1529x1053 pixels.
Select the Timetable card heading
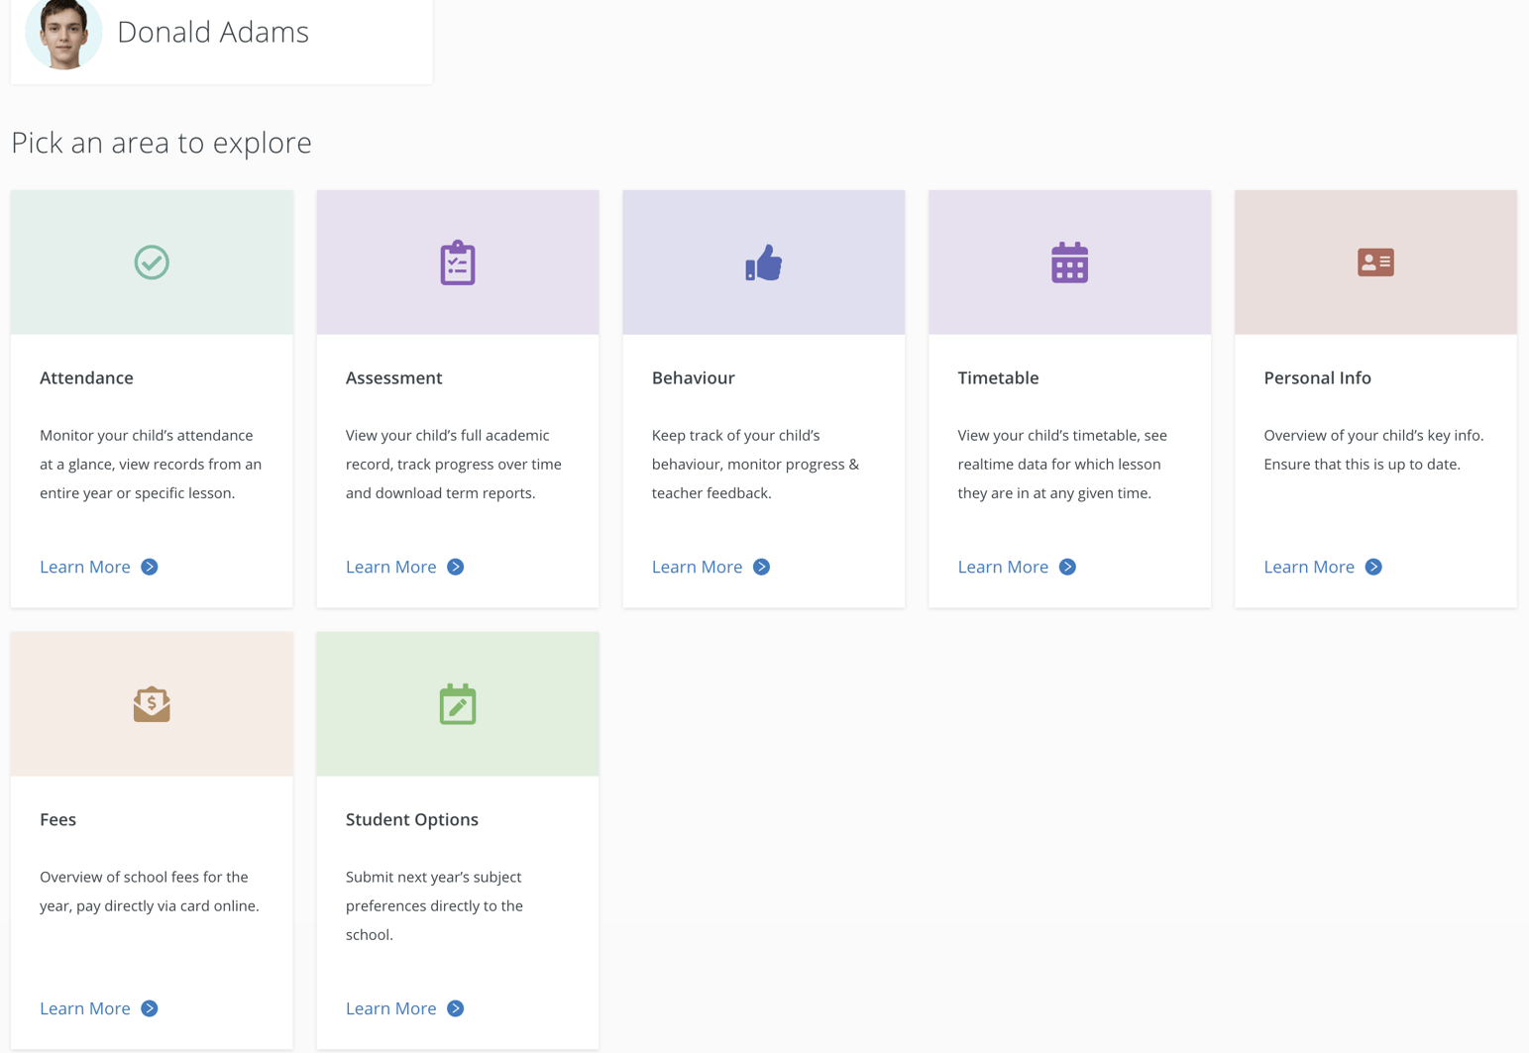(998, 377)
